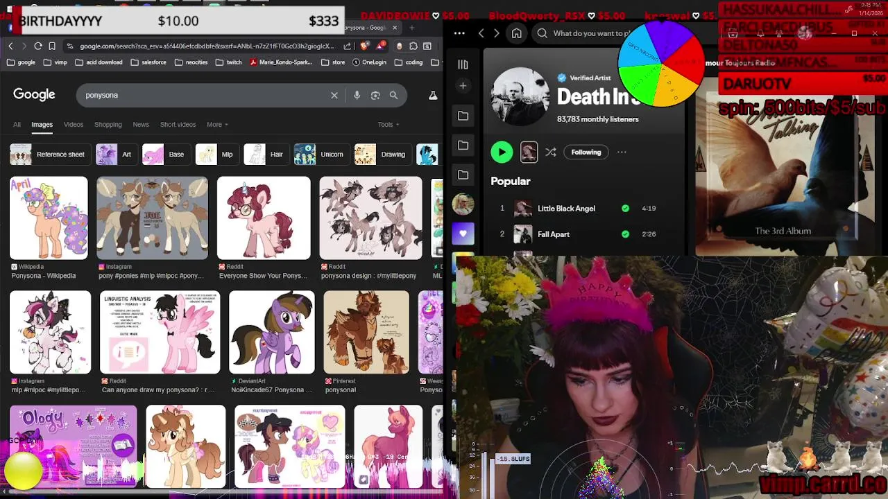
Task: Open the top folder in Spotify sidebar
Action: coord(463,115)
